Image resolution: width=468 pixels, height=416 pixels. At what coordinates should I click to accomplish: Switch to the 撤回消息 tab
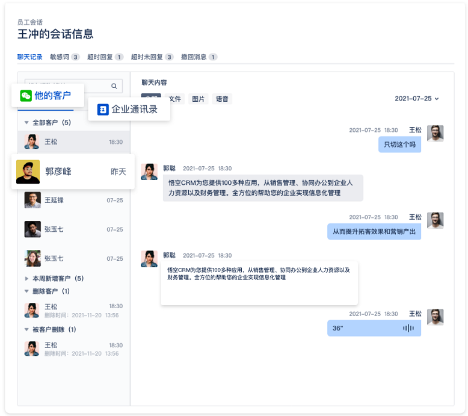tap(194, 57)
